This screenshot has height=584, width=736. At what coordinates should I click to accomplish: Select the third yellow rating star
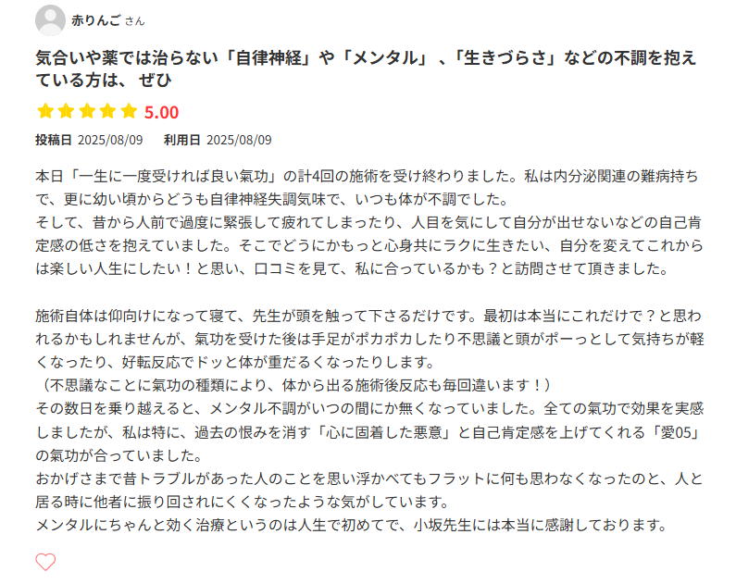pyautogui.click(x=88, y=112)
